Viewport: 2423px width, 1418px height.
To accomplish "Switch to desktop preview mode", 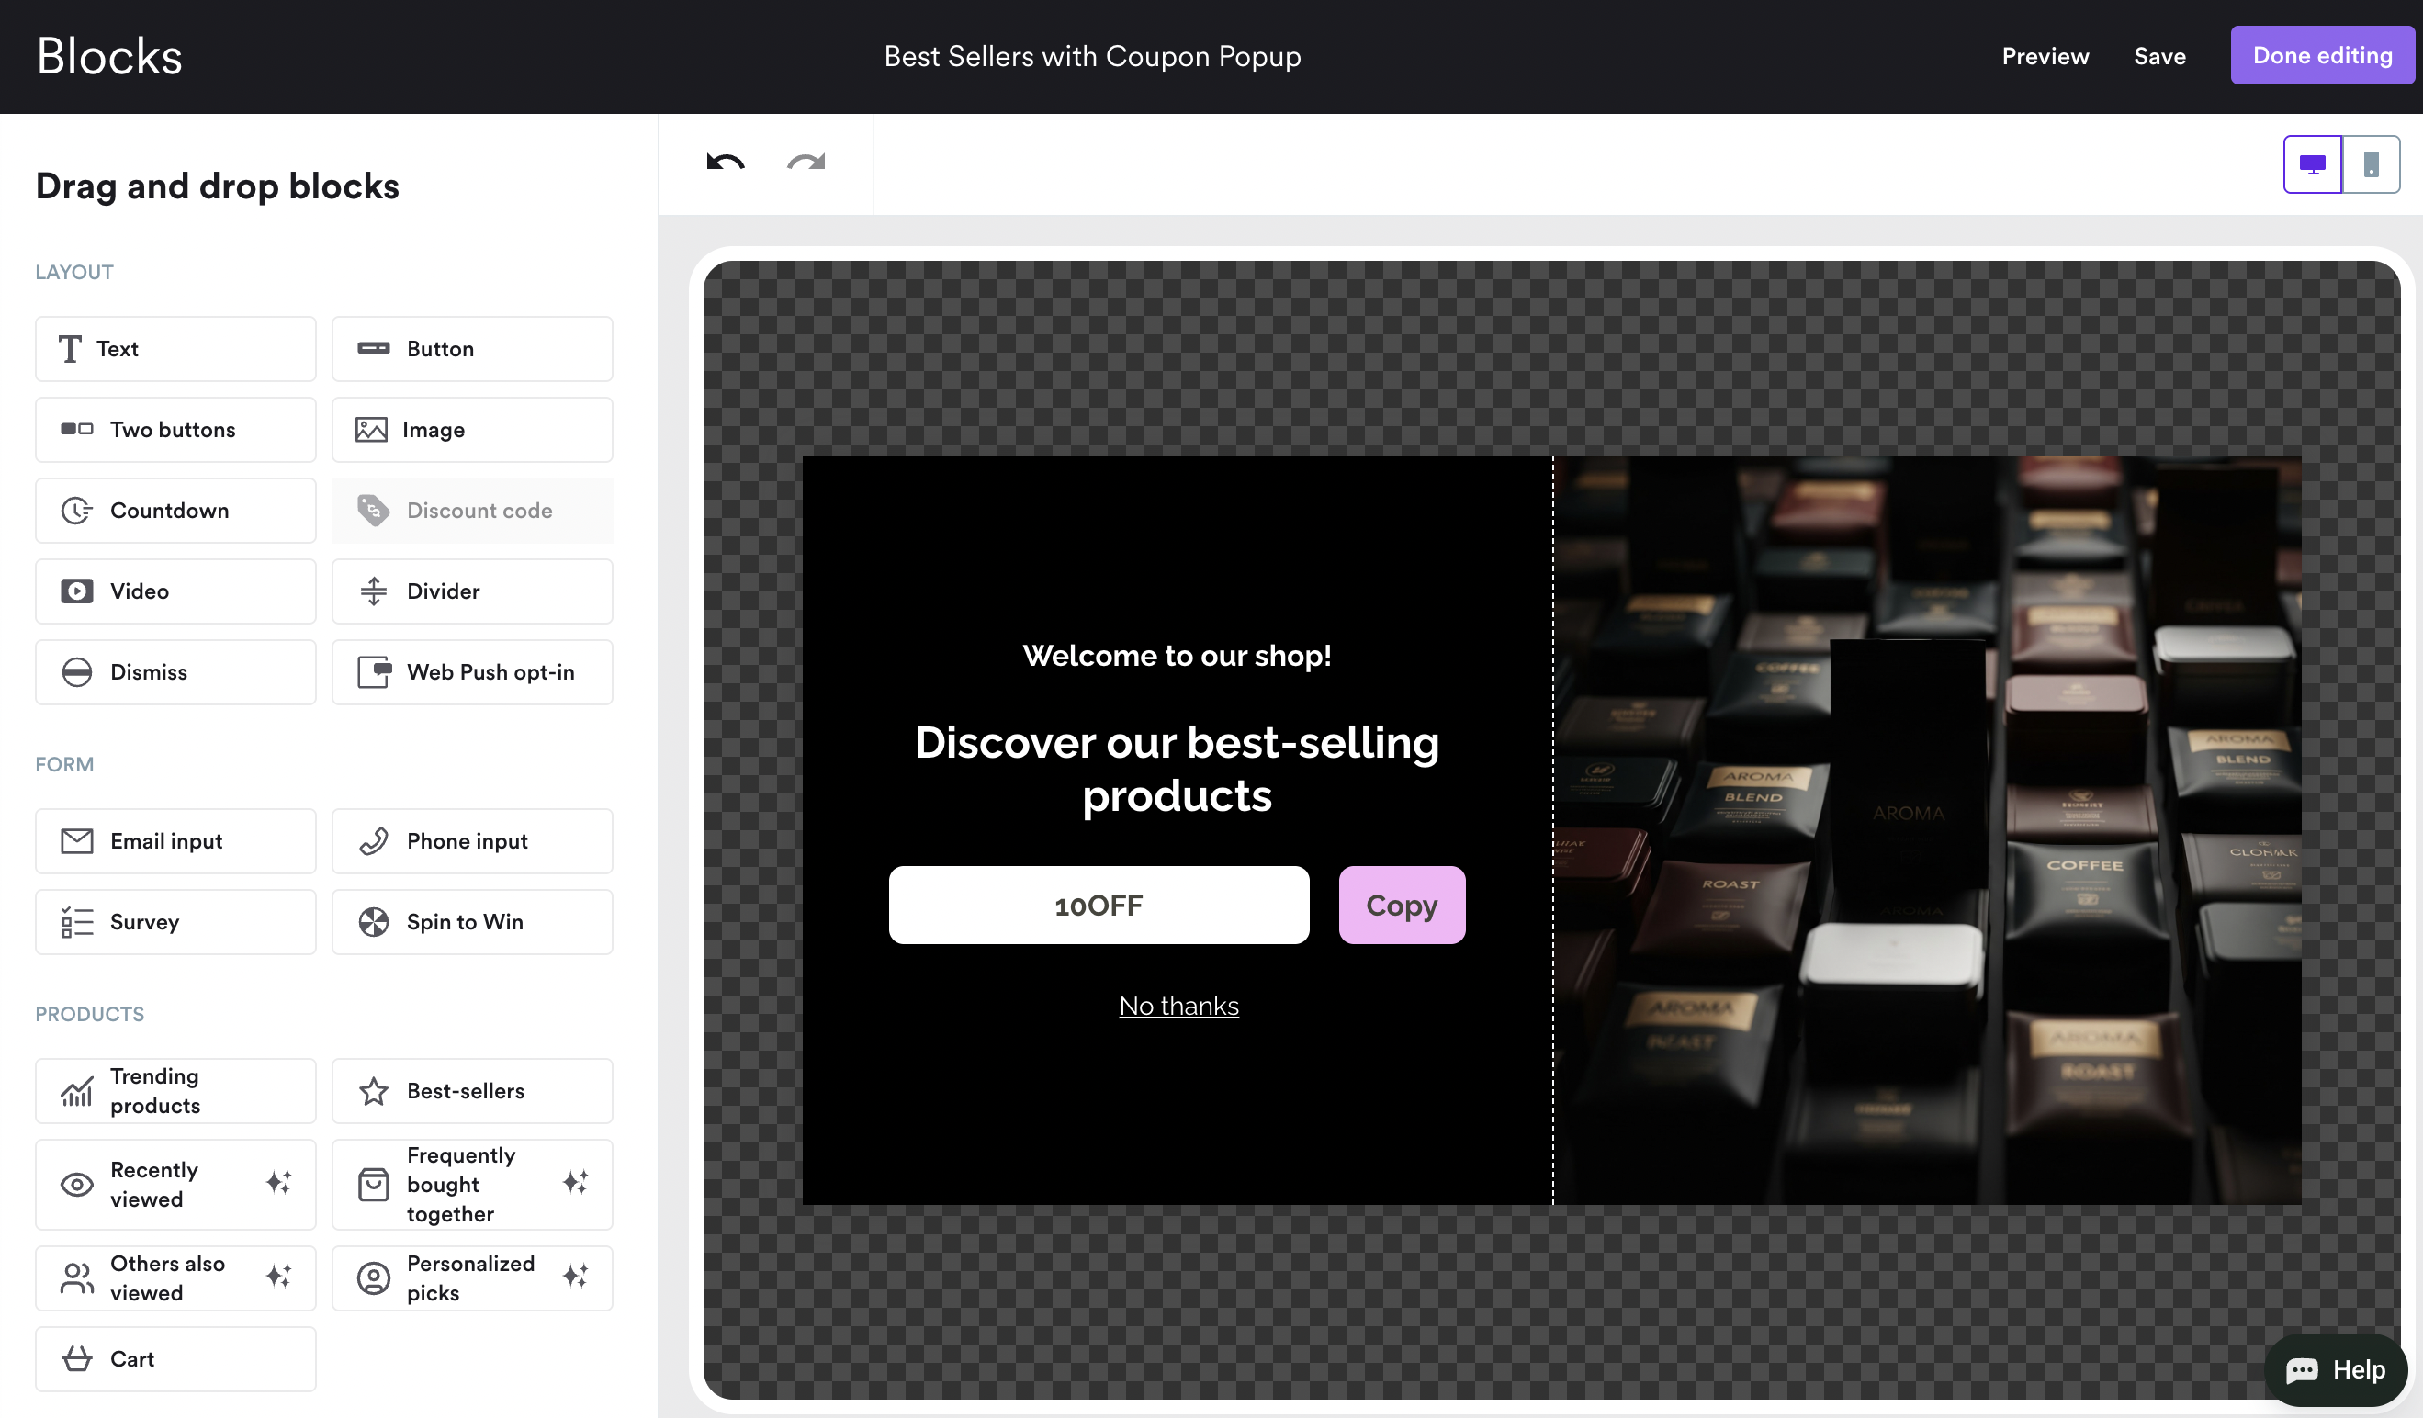I will (2312, 164).
